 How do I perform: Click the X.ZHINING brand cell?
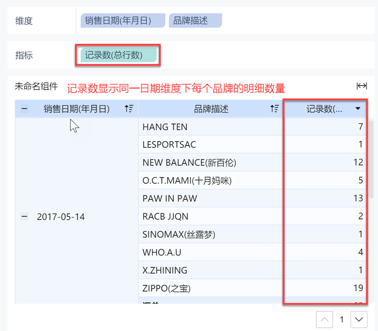(x=211, y=270)
